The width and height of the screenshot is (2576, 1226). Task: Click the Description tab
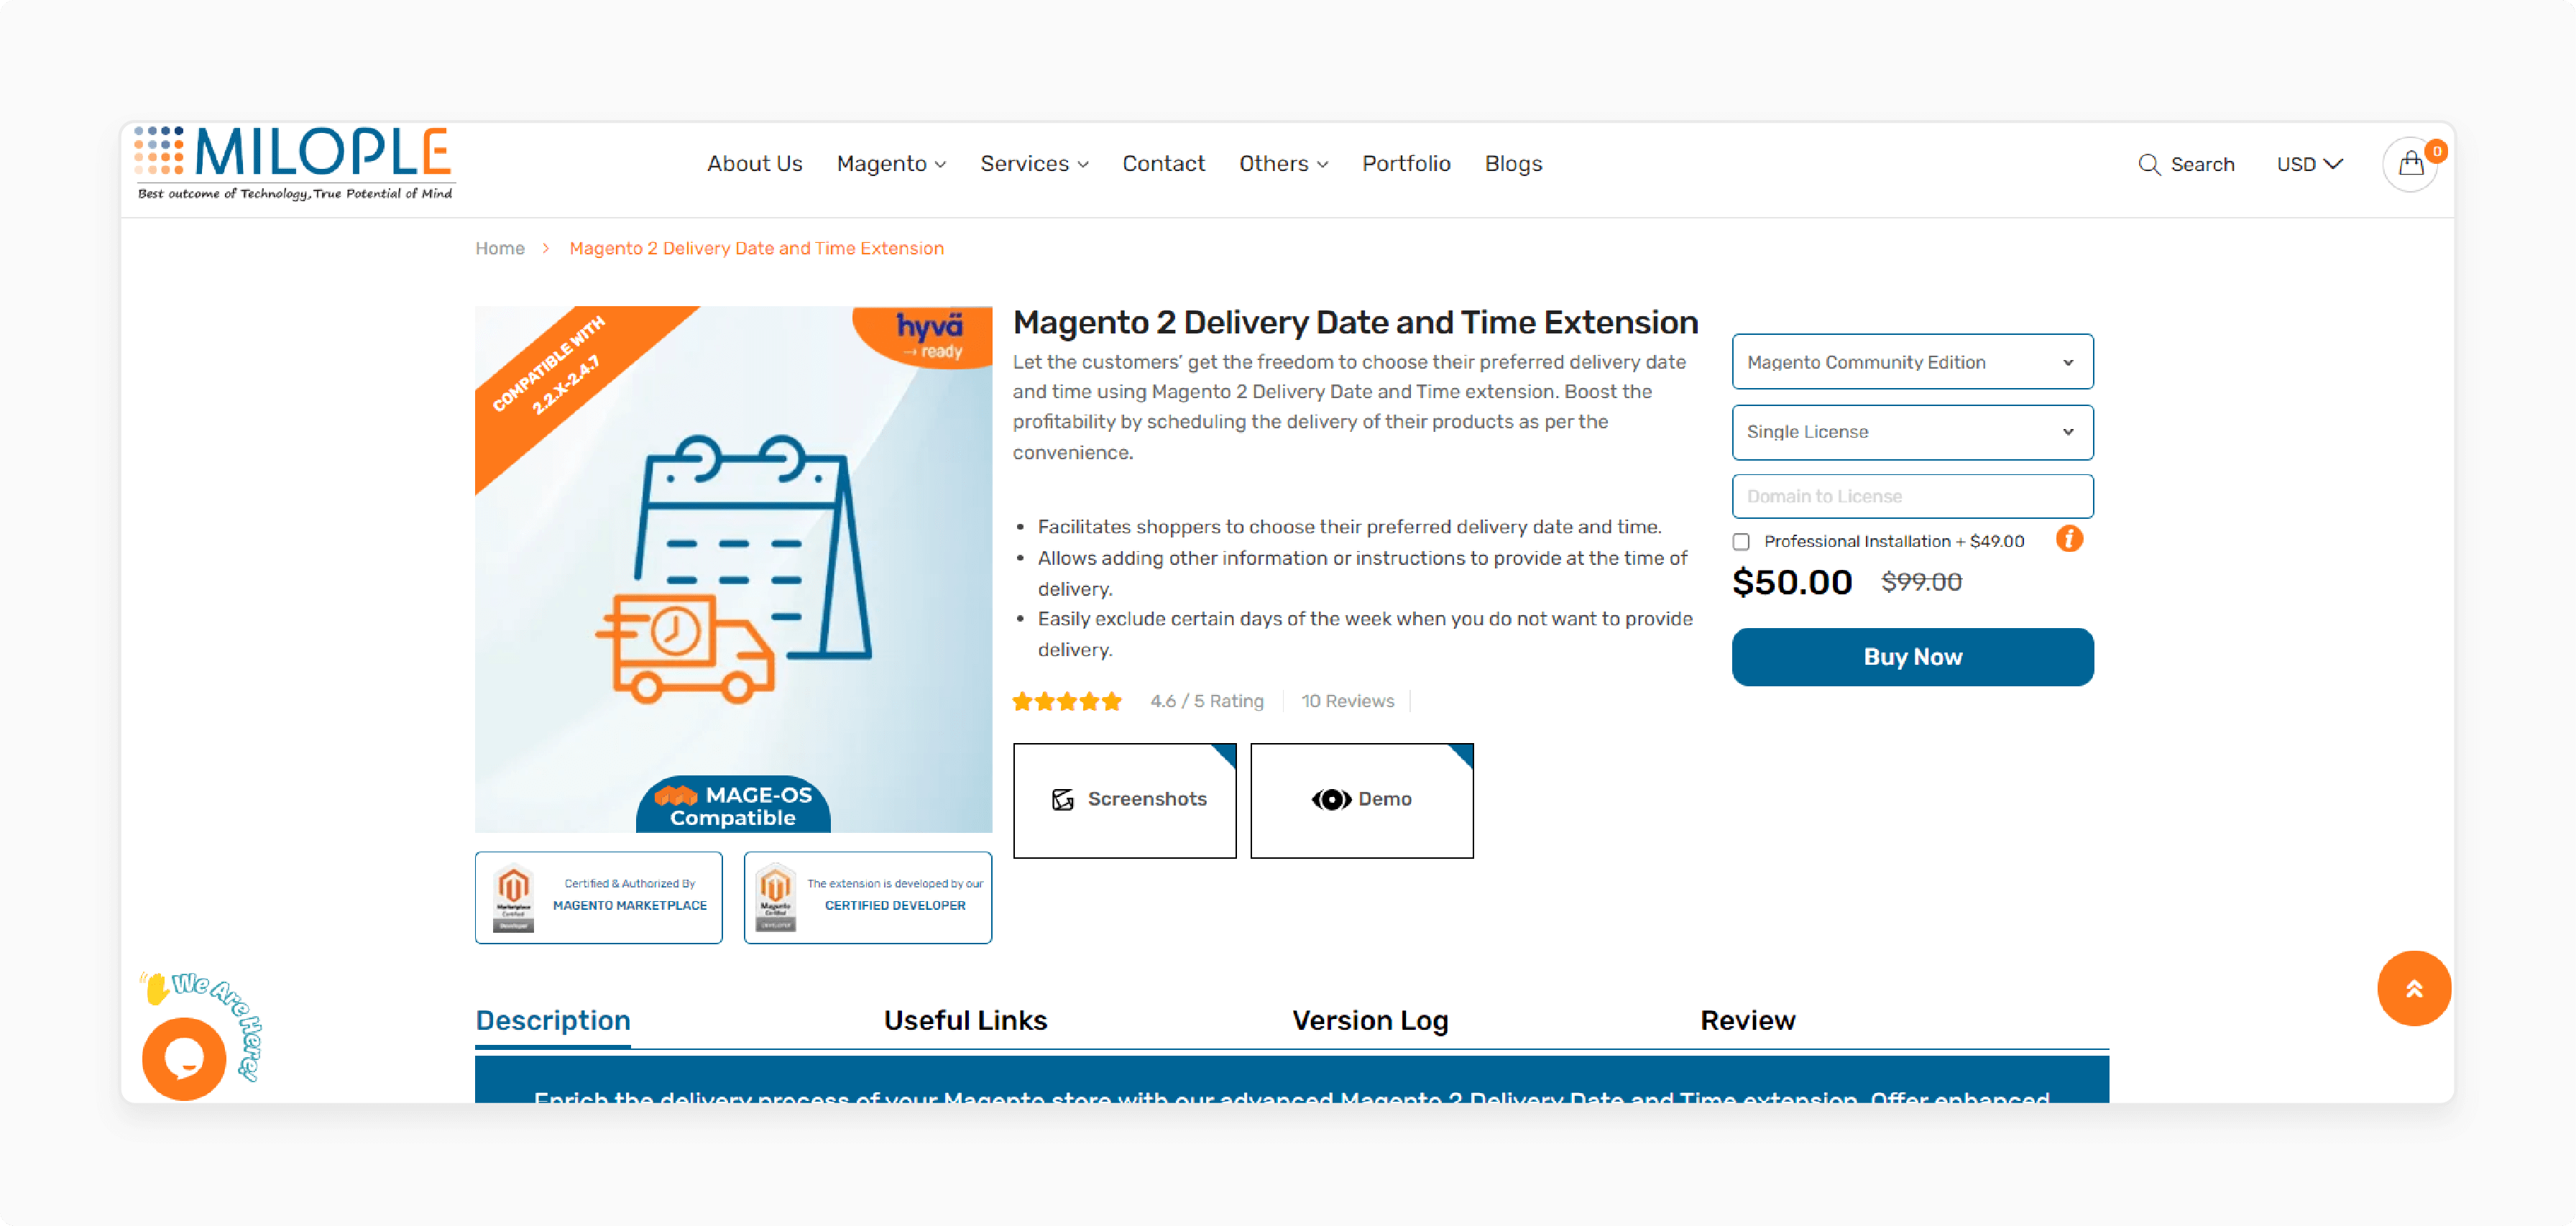[552, 1019]
